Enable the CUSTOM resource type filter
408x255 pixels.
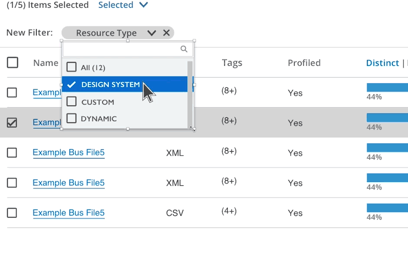pos(71,101)
